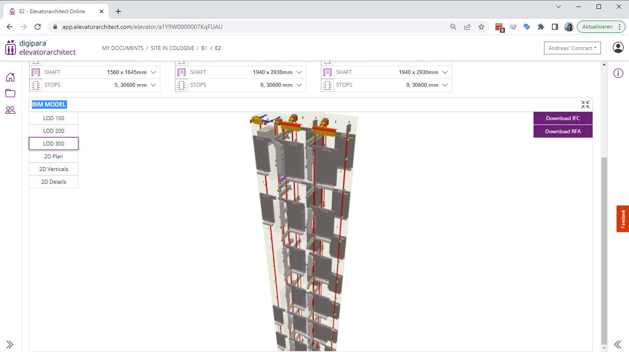Screen dimensions: 629x352
Task: Open the SHAFT 1560 x 1645mm dropdown
Action: click(154, 72)
